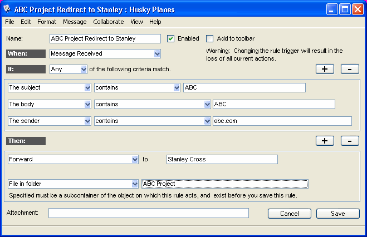Screen dimensions: 367x237
Task: Add an action with the Then plus button
Action: tap(324, 141)
